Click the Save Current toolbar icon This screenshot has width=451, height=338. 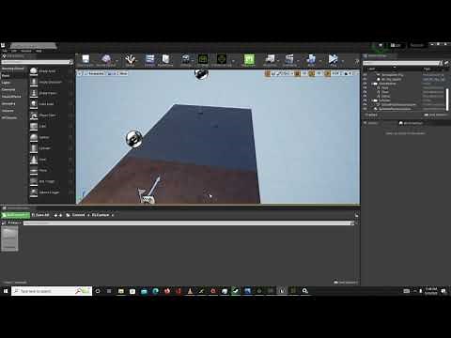tap(86, 59)
